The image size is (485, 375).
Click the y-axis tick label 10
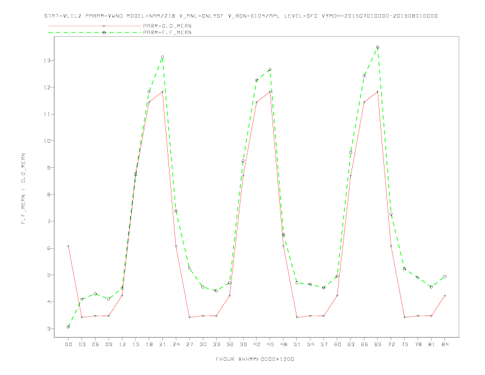click(47, 141)
